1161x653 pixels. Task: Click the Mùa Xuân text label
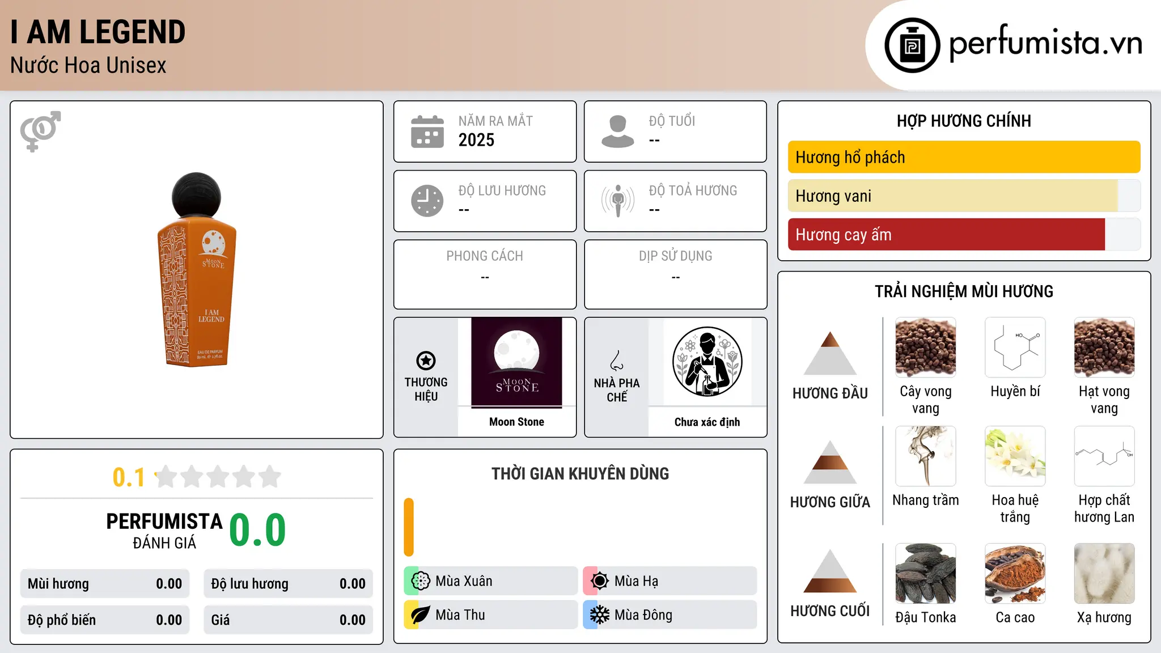click(x=464, y=581)
